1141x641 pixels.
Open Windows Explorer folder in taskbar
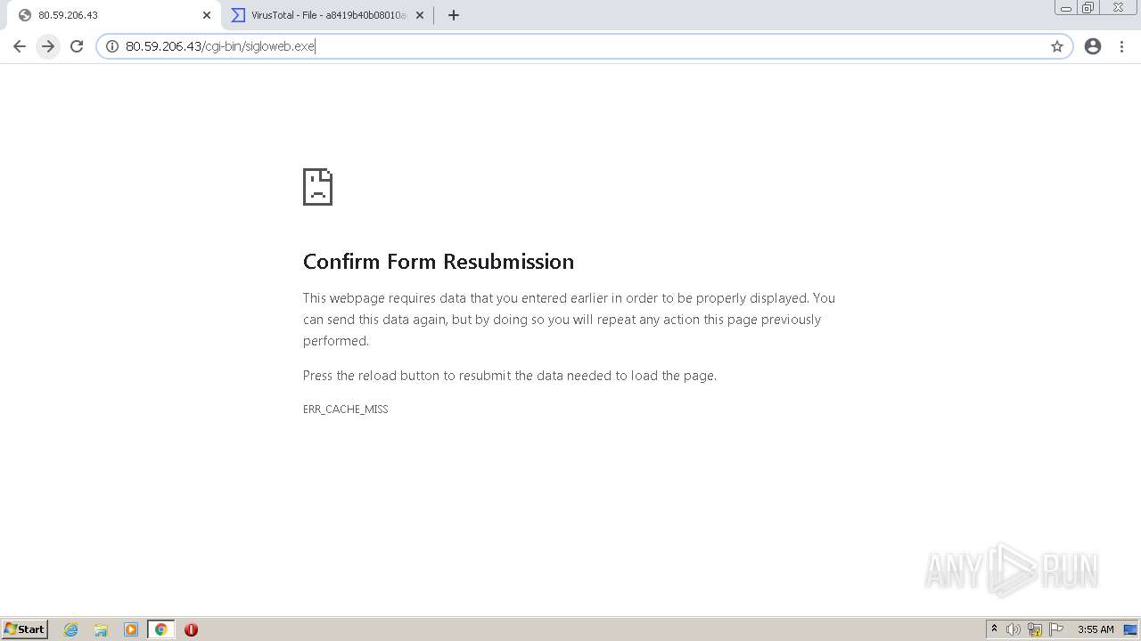101,629
